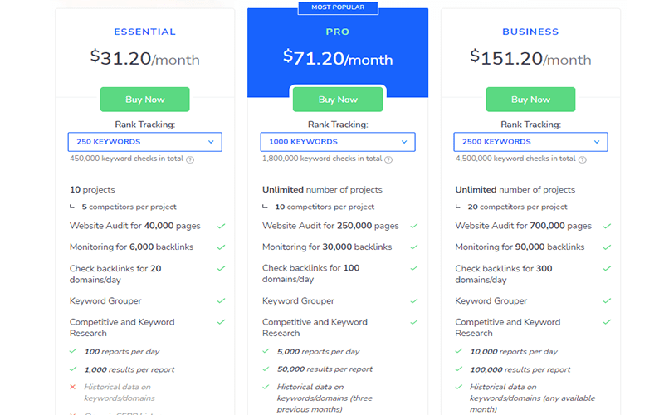
Task: Click checkmark before 10,000 reports per day
Action: pyautogui.click(x=459, y=351)
